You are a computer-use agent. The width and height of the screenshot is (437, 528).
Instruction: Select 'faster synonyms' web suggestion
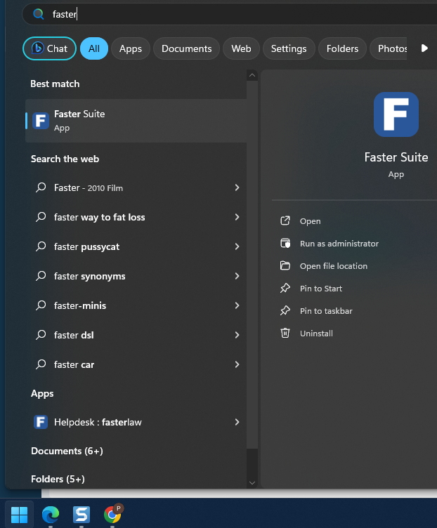pyautogui.click(x=136, y=276)
